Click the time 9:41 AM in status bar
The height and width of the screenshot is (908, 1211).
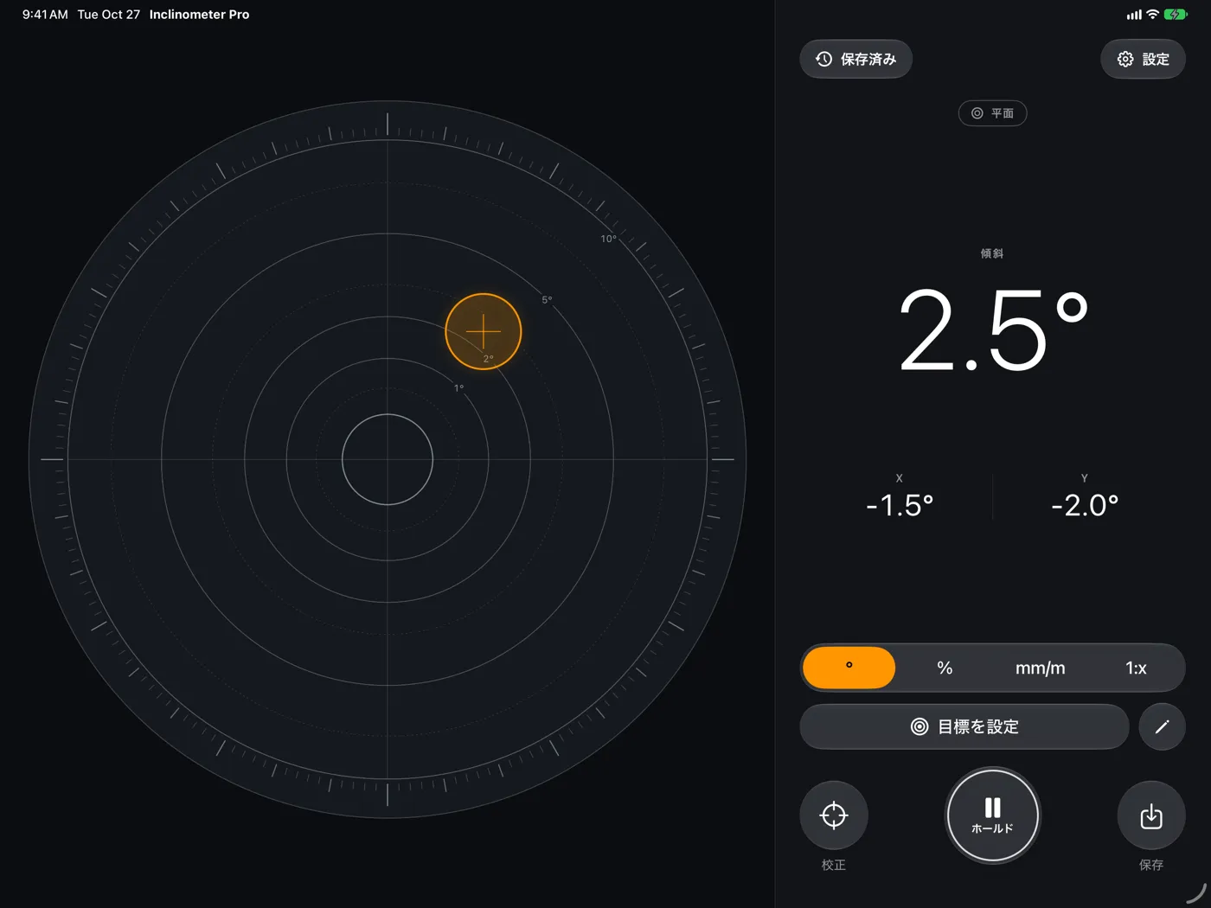pos(45,15)
